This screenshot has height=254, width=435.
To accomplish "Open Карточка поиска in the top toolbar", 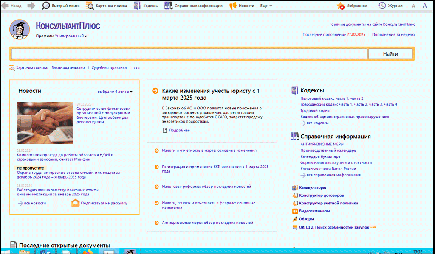I will [x=106, y=6].
